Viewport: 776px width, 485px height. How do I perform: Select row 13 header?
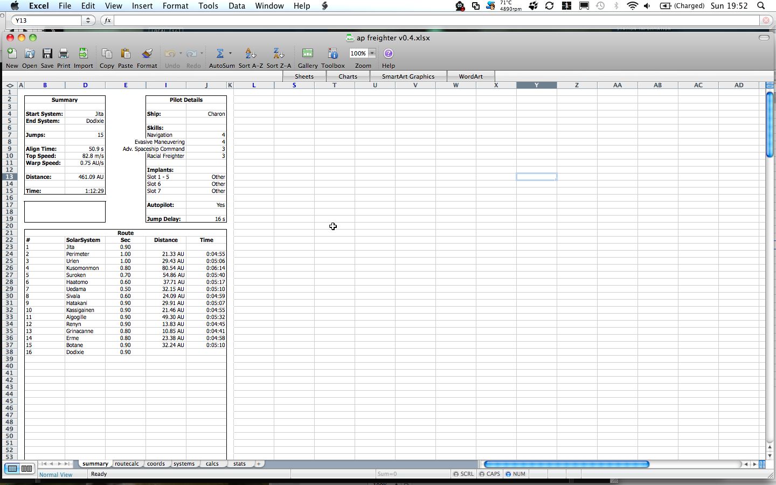point(9,177)
